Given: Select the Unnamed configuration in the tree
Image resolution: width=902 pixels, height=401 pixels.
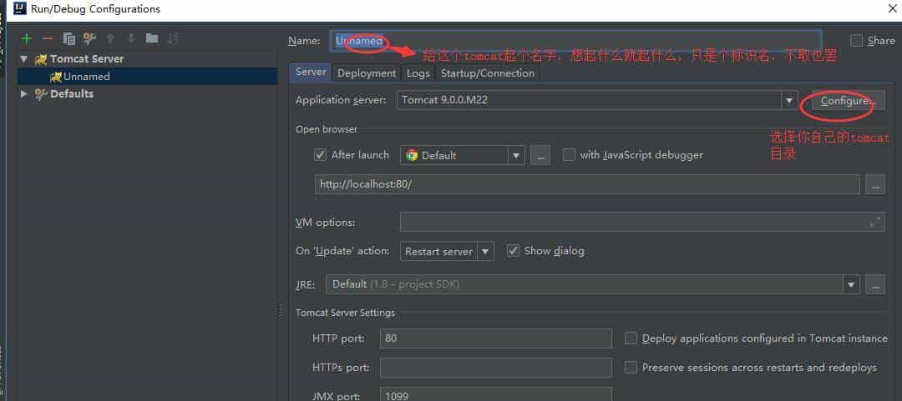Looking at the screenshot, I should click(x=147, y=77).
